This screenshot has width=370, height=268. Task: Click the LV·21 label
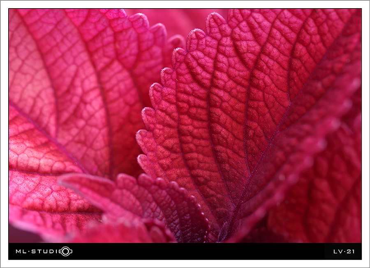click(344, 252)
